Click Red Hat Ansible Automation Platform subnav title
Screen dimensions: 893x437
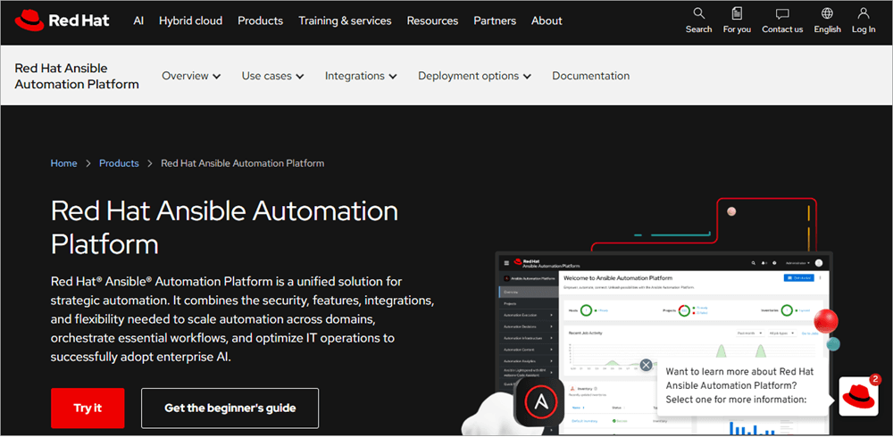[x=77, y=76]
